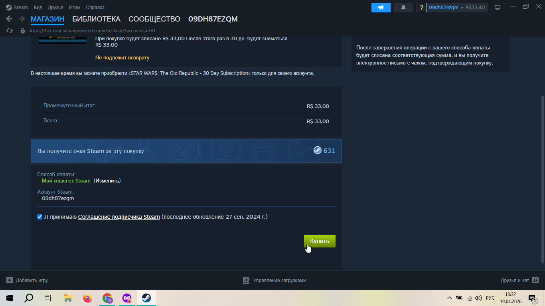Open the purple masked app in taskbar
This screenshot has width=545, height=306.
(127, 298)
